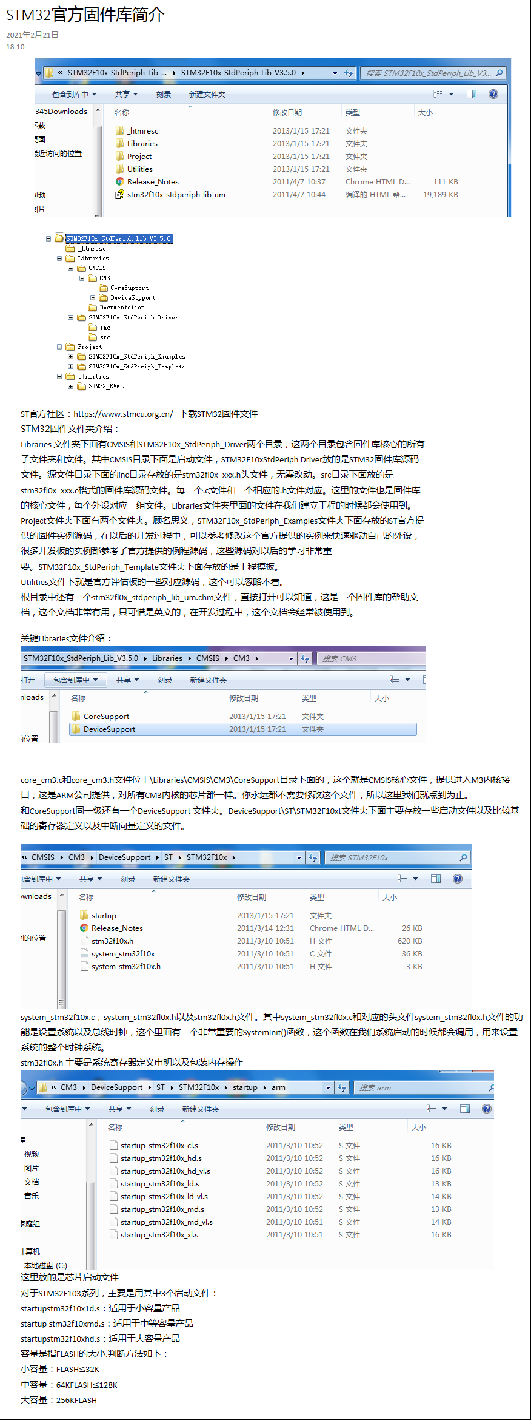Viewport: 531px width, 1420px height.
Task: Click search magnifier in STM32F10x_StdPeriph_Lib_V3 search box
Action: click(x=499, y=73)
